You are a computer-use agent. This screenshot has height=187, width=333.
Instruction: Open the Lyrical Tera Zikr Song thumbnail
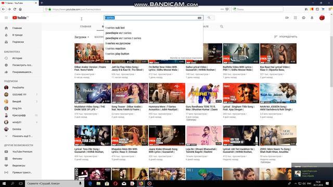[x=93, y=135]
